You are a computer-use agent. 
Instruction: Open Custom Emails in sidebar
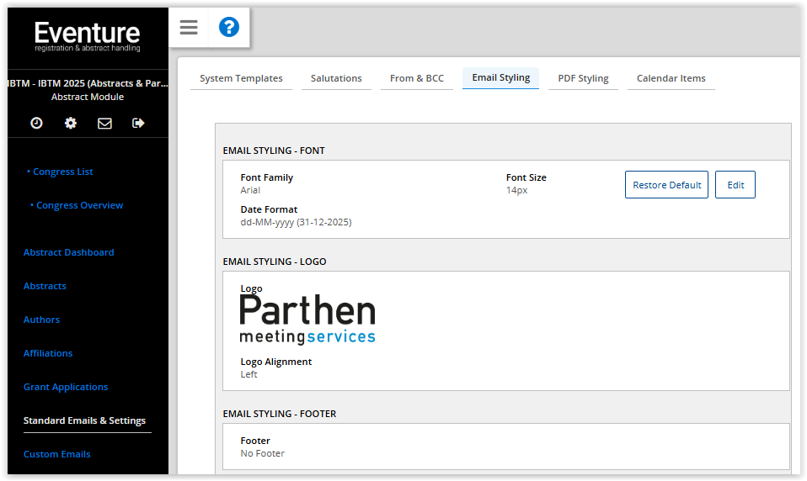57,454
